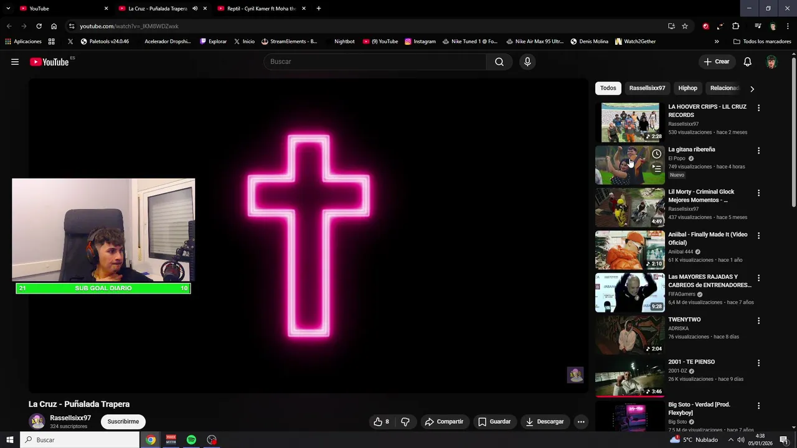Viewport: 797px width, 448px height.
Task: Open LA HOOVER CRIPS video thumbnail
Action: [x=630, y=123]
